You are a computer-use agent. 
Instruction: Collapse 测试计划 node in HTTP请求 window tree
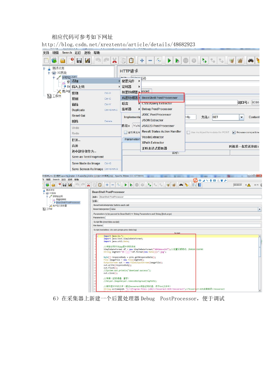click(x=44, y=68)
